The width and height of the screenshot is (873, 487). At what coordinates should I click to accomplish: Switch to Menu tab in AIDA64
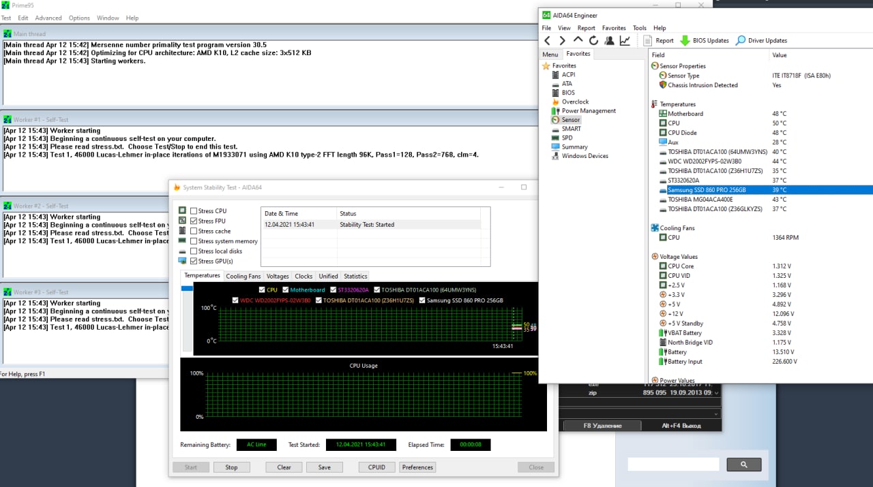(550, 54)
